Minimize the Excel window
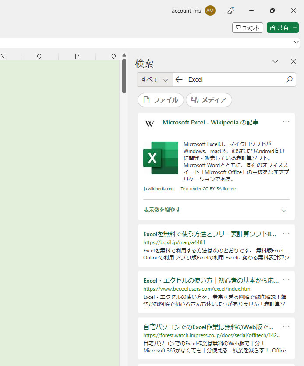The image size is (304, 366). [x=251, y=11]
